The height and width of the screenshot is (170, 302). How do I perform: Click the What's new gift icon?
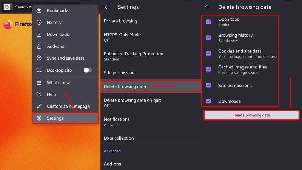point(39,82)
